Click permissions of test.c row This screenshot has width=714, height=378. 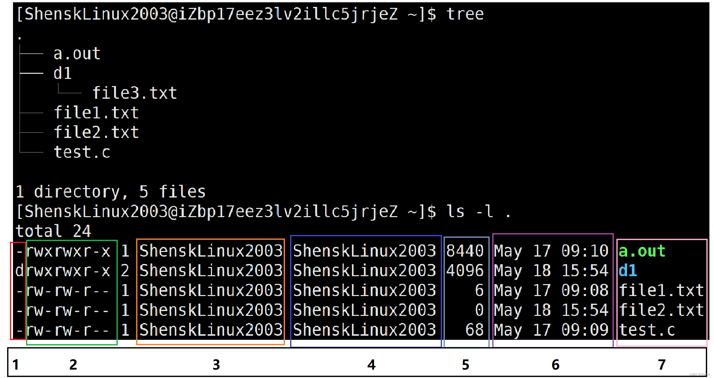pyautogui.click(x=63, y=330)
